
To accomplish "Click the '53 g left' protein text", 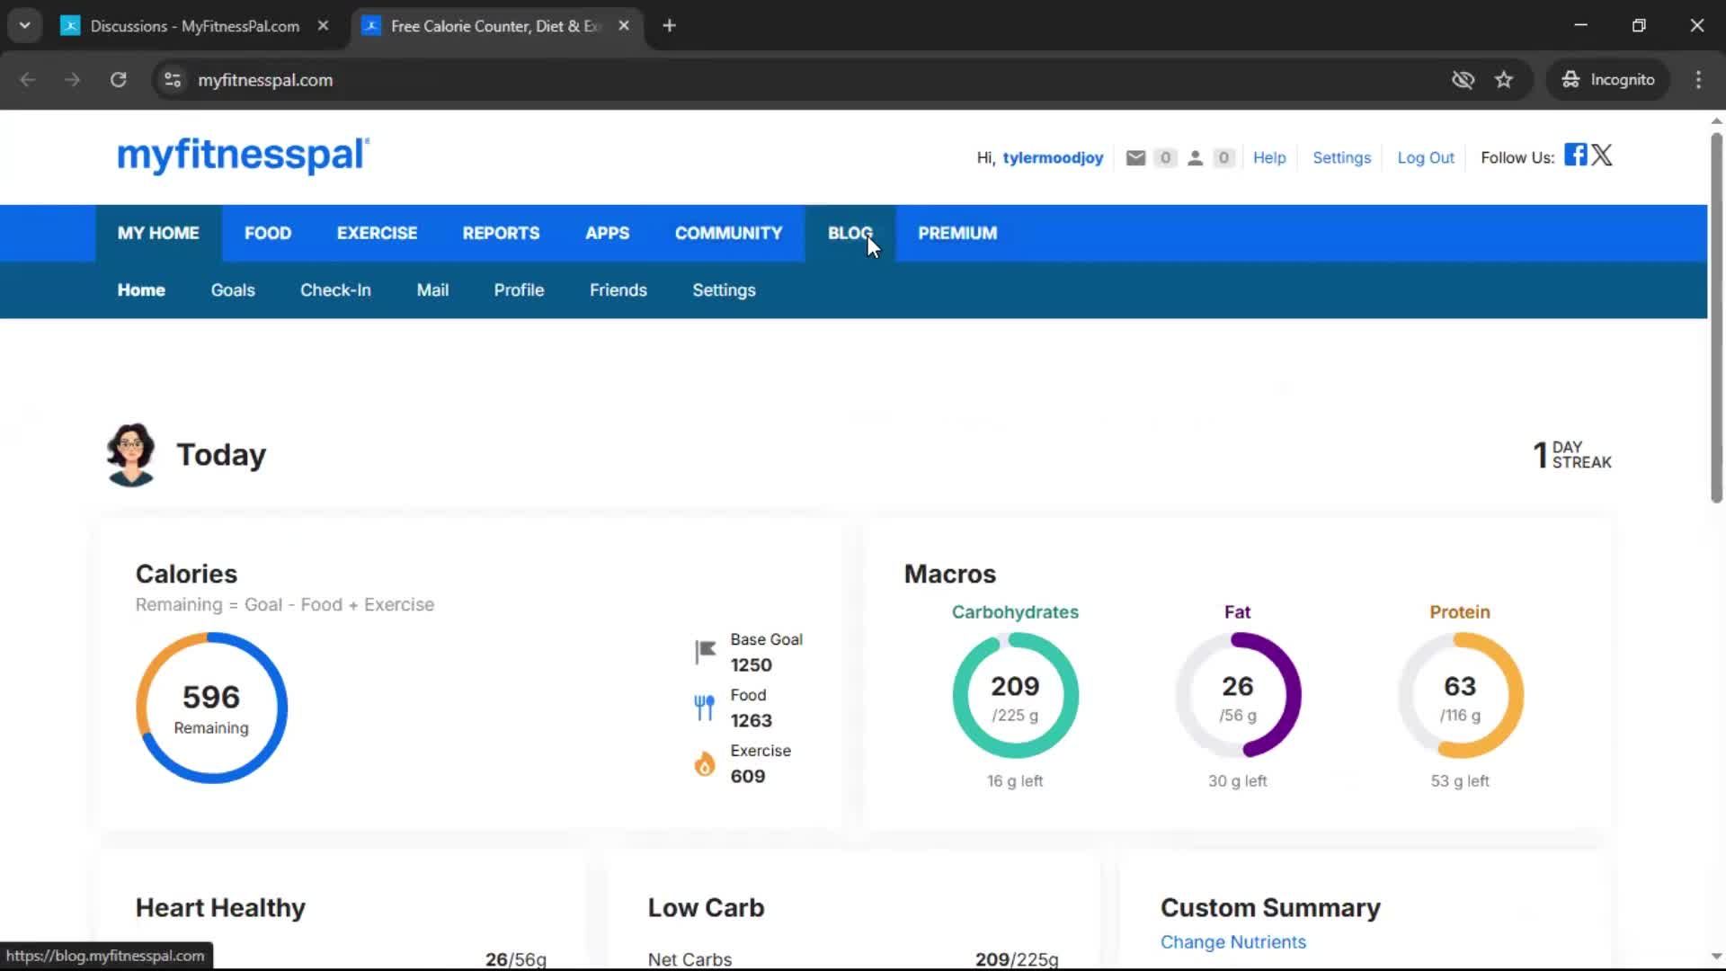I will (1460, 781).
